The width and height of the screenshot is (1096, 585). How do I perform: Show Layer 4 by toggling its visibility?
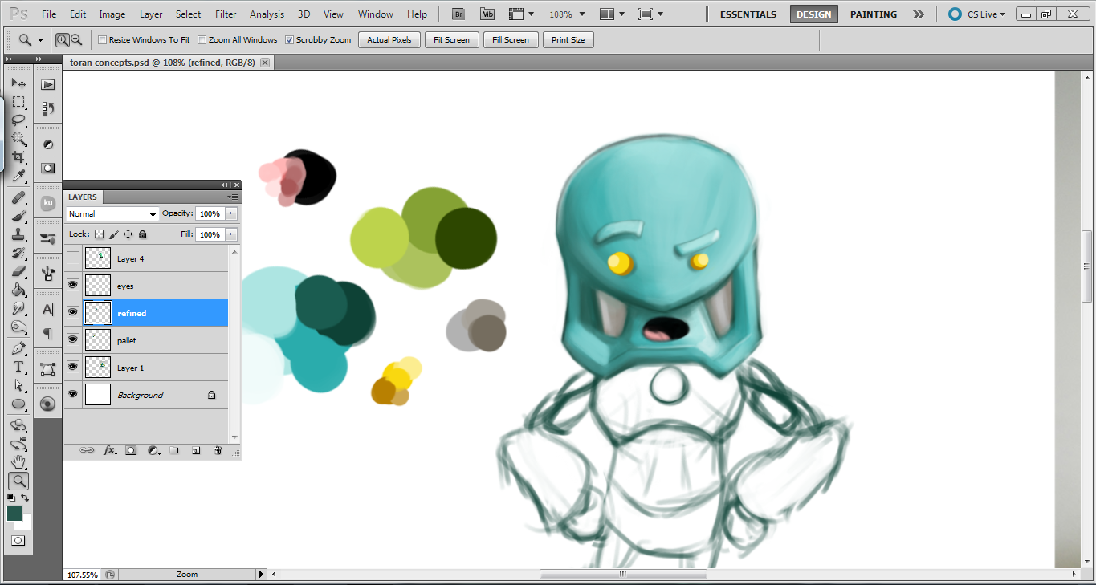(x=73, y=258)
